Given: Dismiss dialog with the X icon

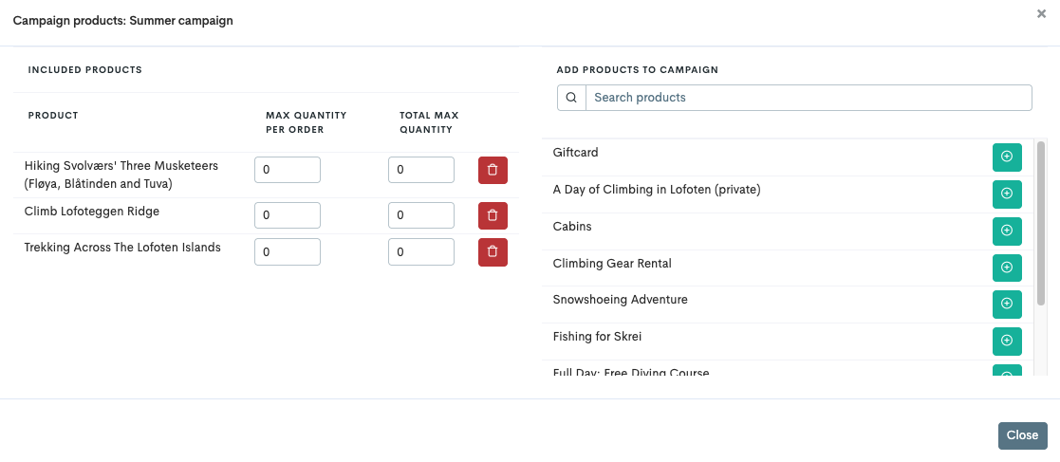Looking at the screenshot, I should (1041, 14).
